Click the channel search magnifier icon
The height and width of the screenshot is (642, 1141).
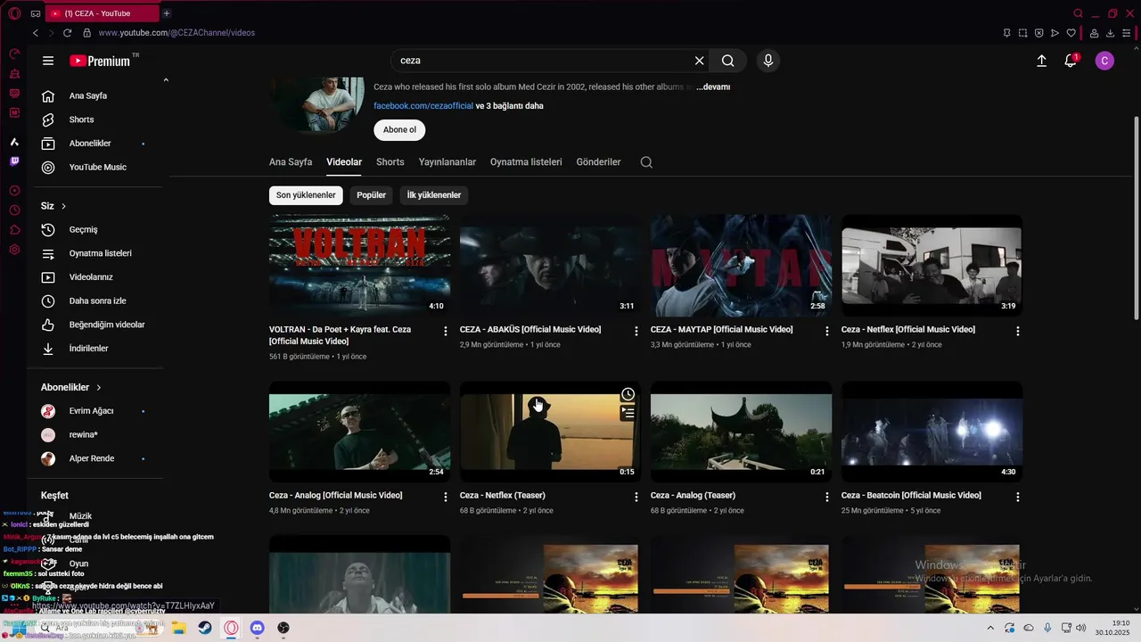[646, 162]
